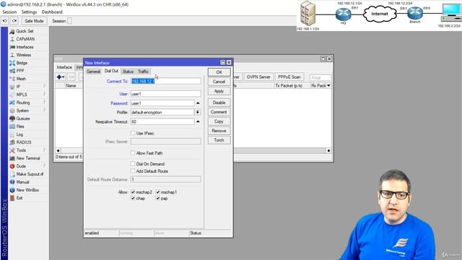Screen dimensions: 462x260
Task: Enable the Add Default Route checkbox
Action: pyautogui.click(x=133, y=171)
